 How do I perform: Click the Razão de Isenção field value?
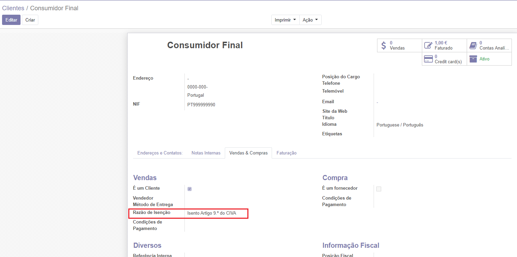212,213
